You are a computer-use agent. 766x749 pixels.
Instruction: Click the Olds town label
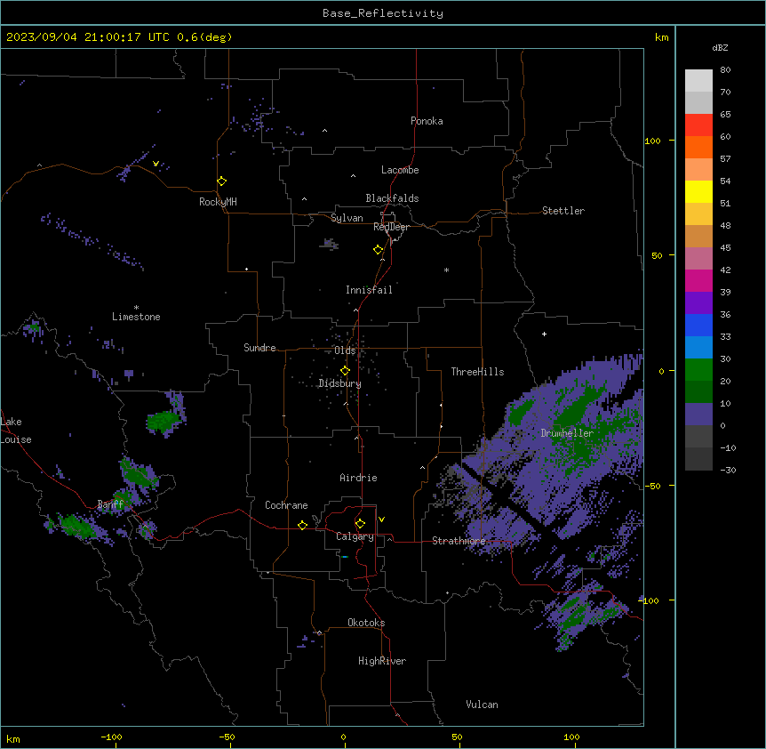tap(345, 350)
